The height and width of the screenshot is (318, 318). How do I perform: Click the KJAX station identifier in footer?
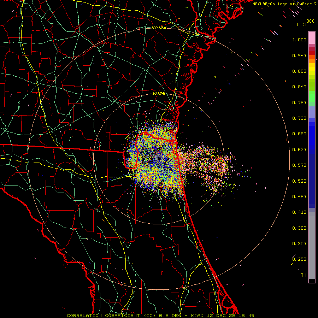point(197,316)
